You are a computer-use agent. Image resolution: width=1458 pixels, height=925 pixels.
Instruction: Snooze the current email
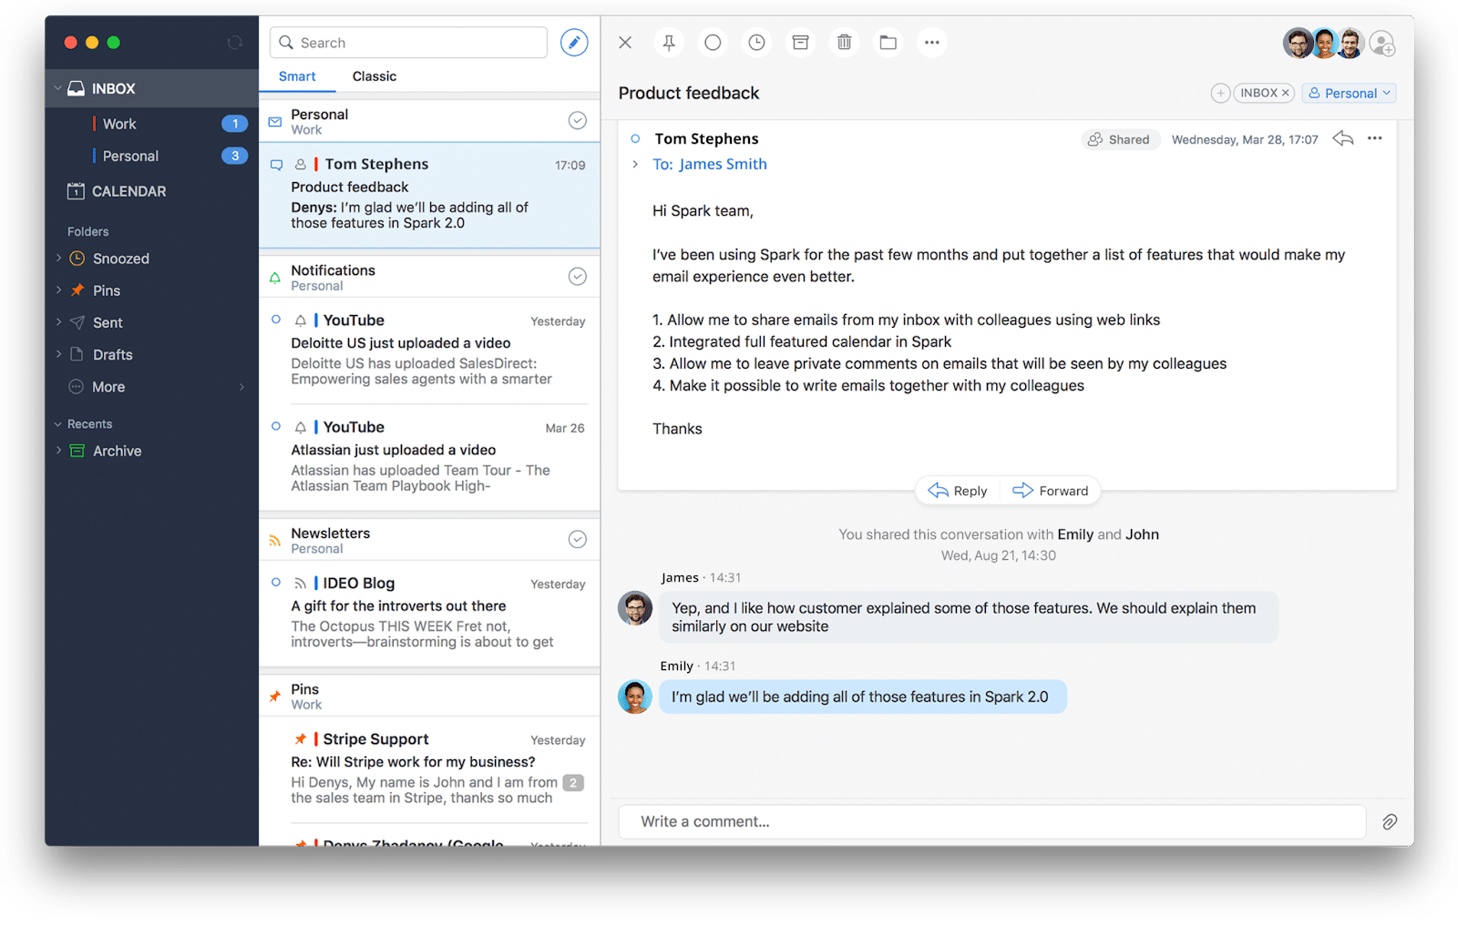click(x=756, y=42)
